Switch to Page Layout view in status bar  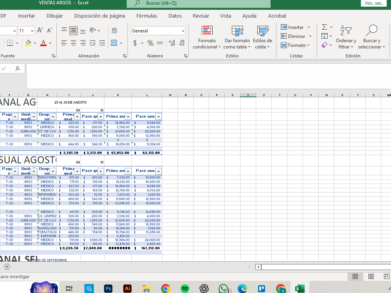(371, 276)
